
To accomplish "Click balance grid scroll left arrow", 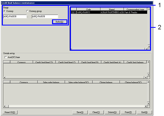I will tap(5, 106).
